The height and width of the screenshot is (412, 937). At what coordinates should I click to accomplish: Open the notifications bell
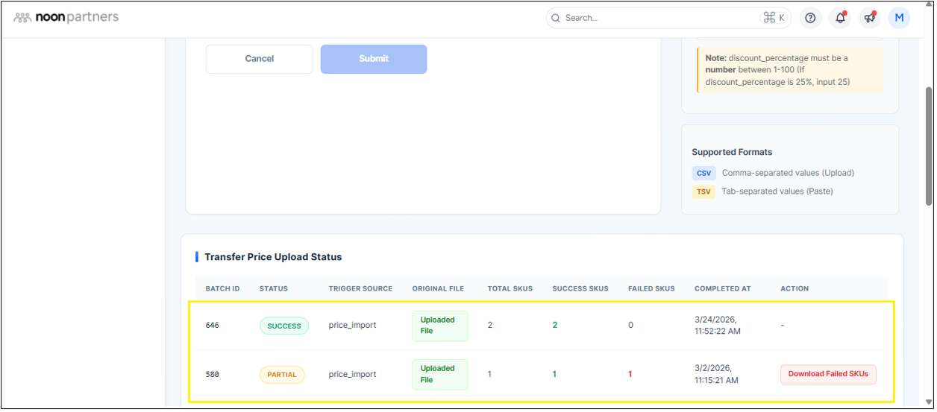[x=840, y=18]
